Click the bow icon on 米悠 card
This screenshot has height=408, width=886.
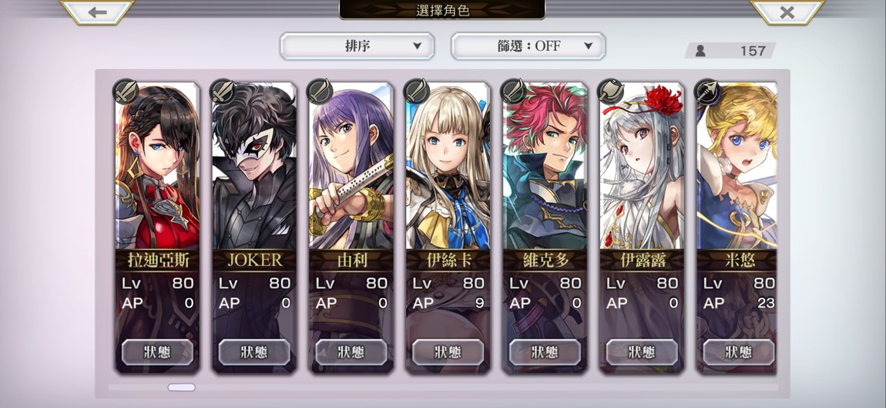point(707,91)
